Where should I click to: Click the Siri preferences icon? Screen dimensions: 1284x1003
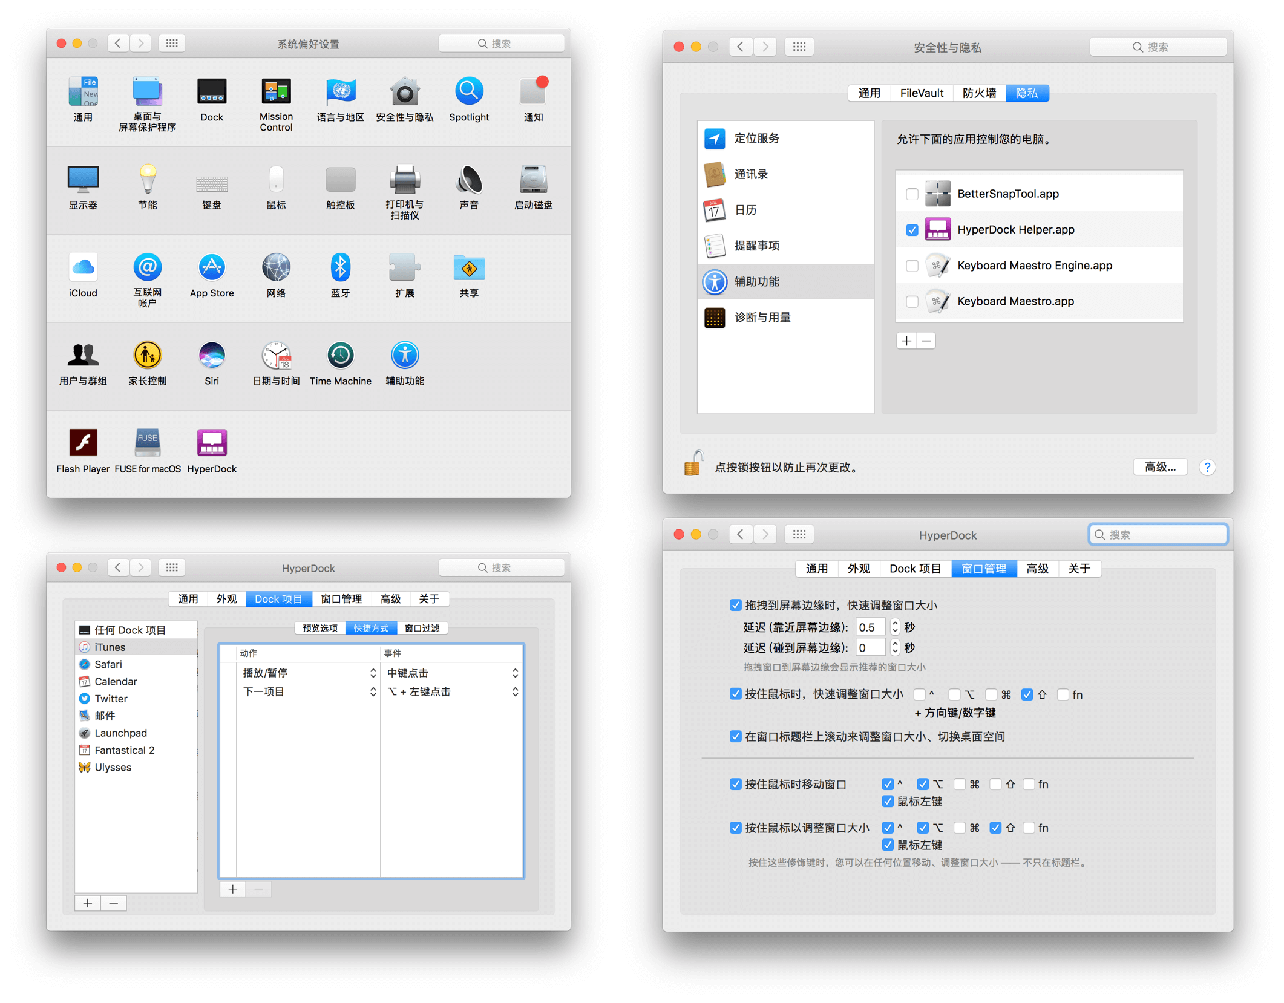coord(211,356)
